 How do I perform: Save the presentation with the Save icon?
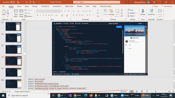(x=18, y=2)
